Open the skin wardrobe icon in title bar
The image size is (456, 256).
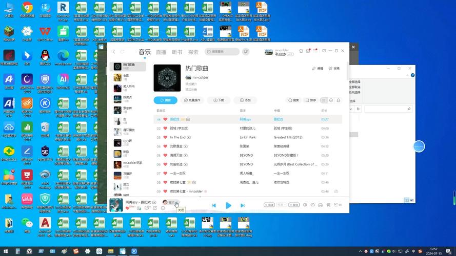click(301, 51)
